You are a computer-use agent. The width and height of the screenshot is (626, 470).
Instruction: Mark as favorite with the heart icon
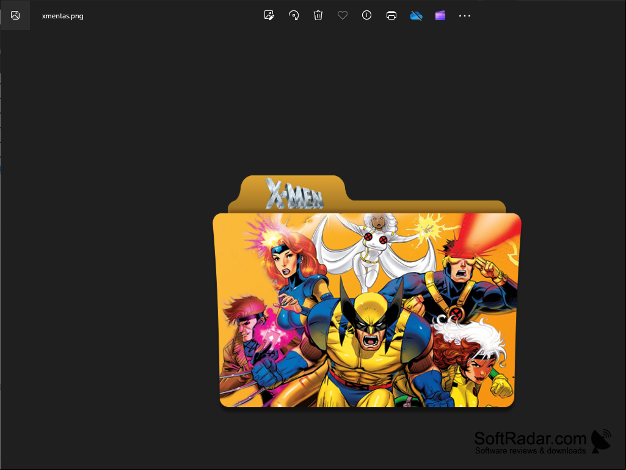(343, 15)
